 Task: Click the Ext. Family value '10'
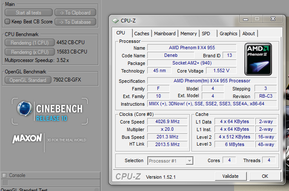pyautogui.click(x=158, y=96)
